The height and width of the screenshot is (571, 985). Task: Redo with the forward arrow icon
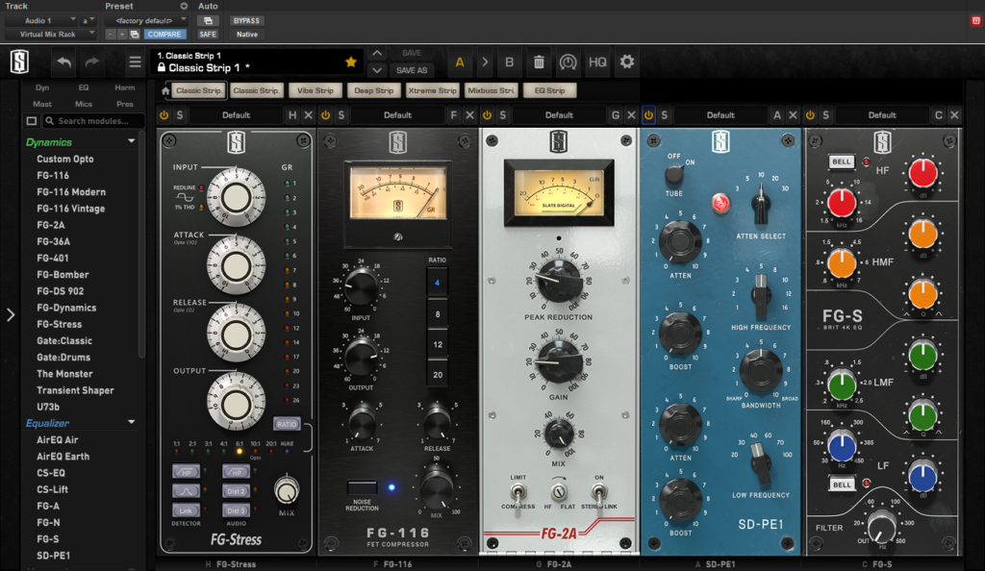point(91,62)
